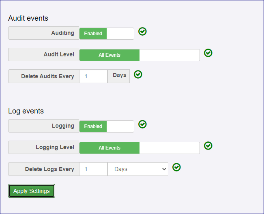Disable auditing via the white toggle area

point(120,34)
